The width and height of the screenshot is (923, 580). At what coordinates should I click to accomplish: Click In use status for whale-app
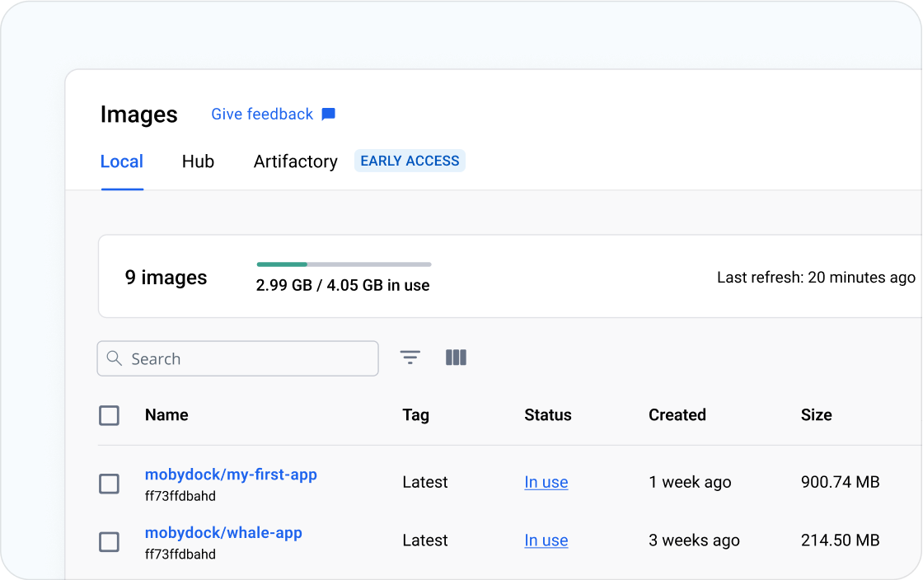click(x=546, y=540)
